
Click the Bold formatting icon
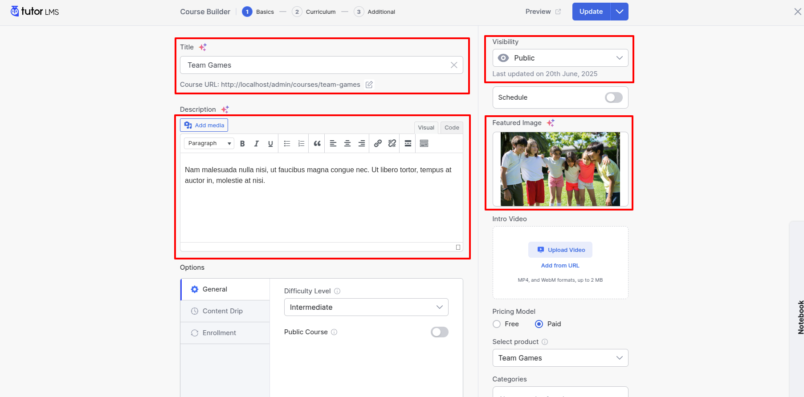[242, 143]
